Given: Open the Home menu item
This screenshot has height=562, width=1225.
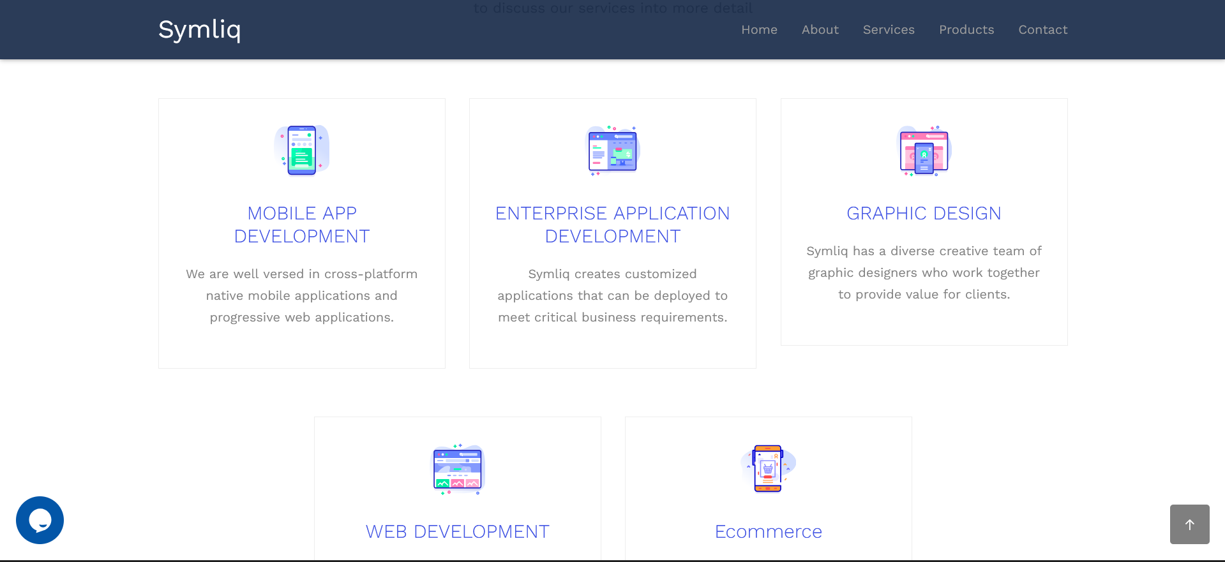Looking at the screenshot, I should [759, 30].
